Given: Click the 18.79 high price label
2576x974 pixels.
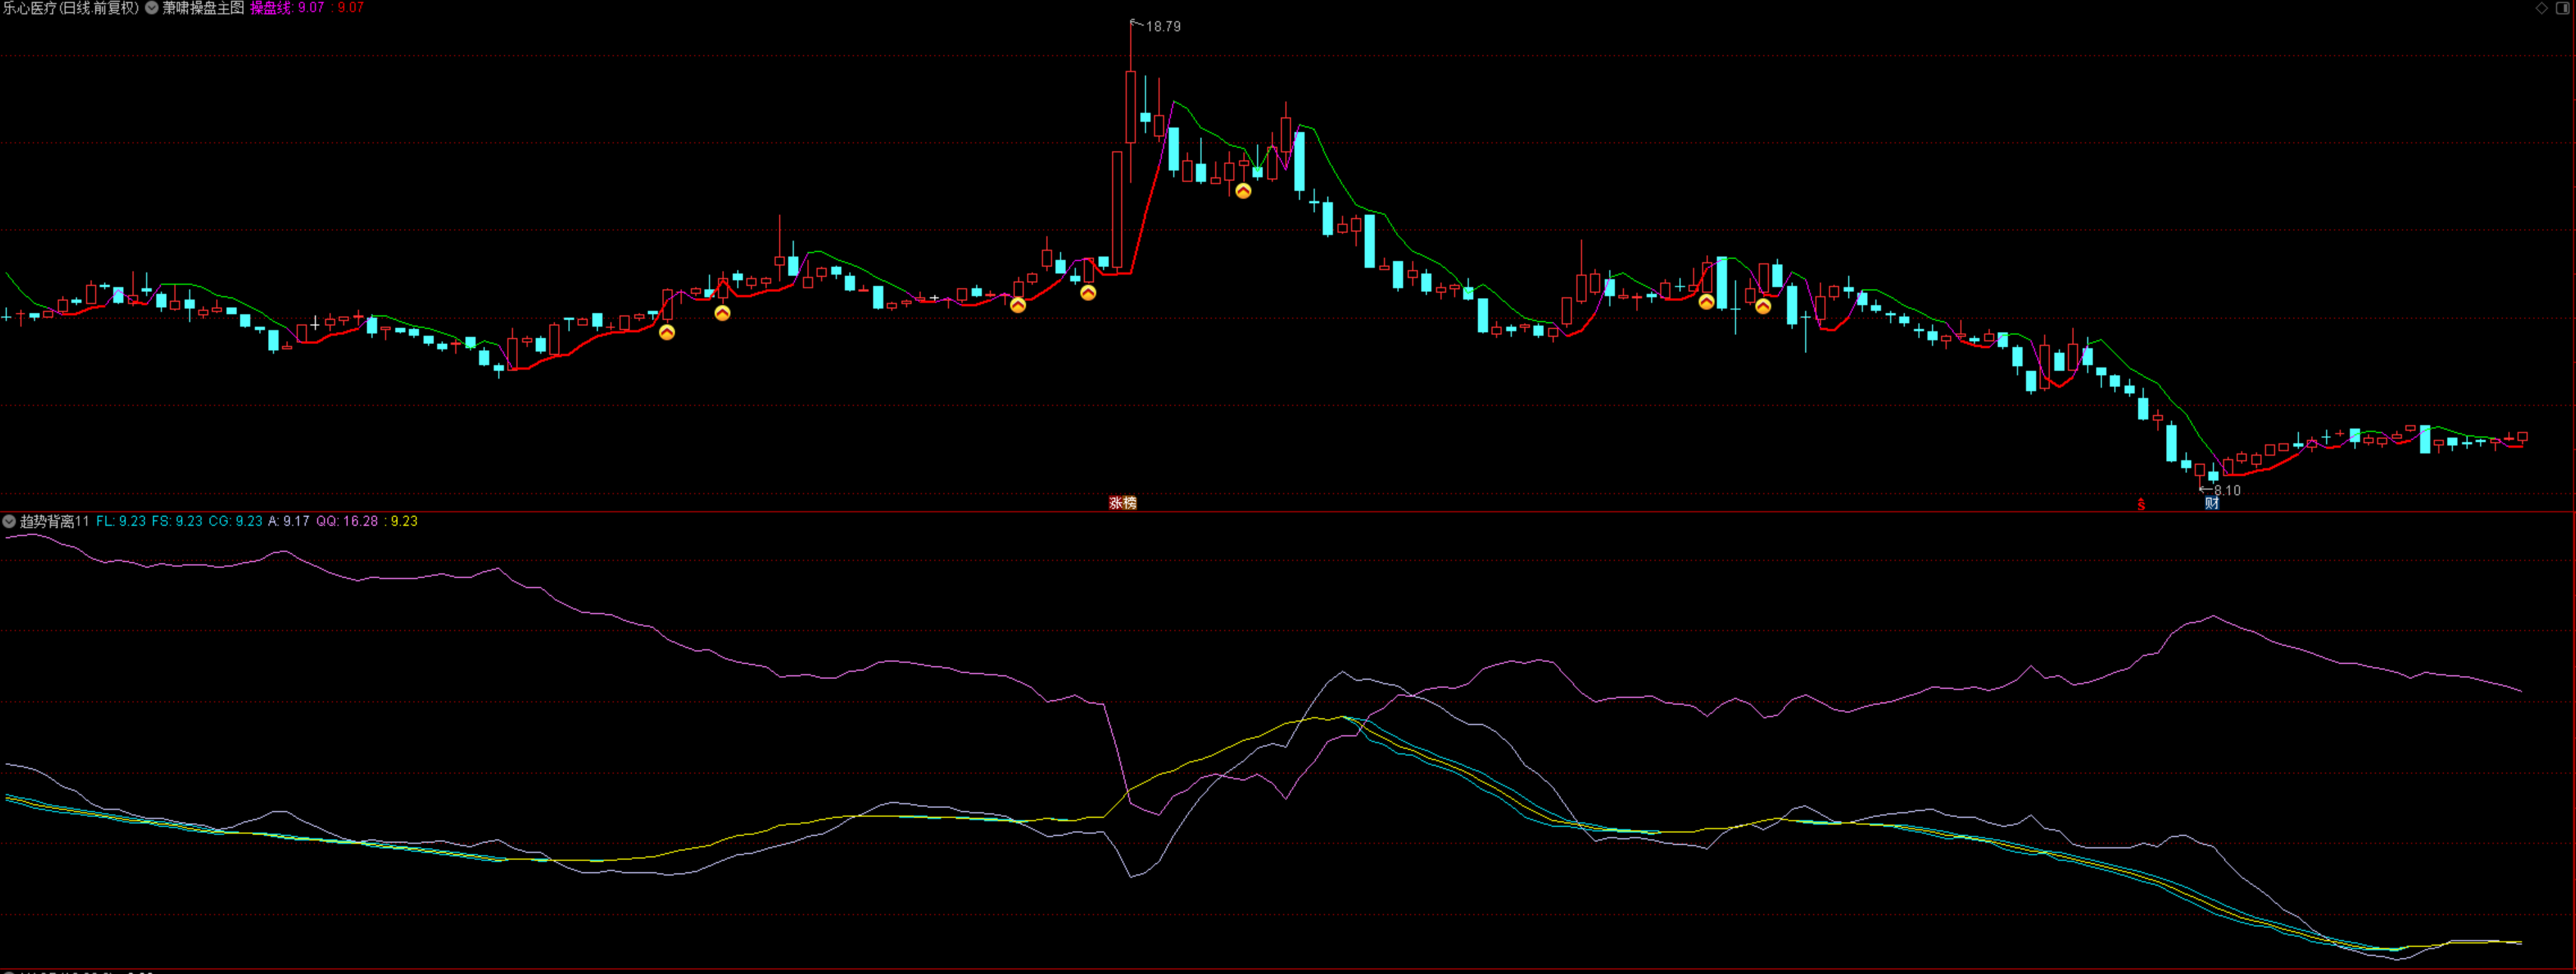Looking at the screenshot, I should [x=1163, y=27].
